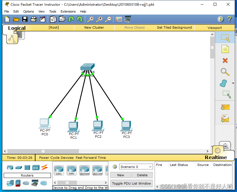Select the Wireless Devices category icon
The image size is (237, 192).
click(x=36, y=168)
